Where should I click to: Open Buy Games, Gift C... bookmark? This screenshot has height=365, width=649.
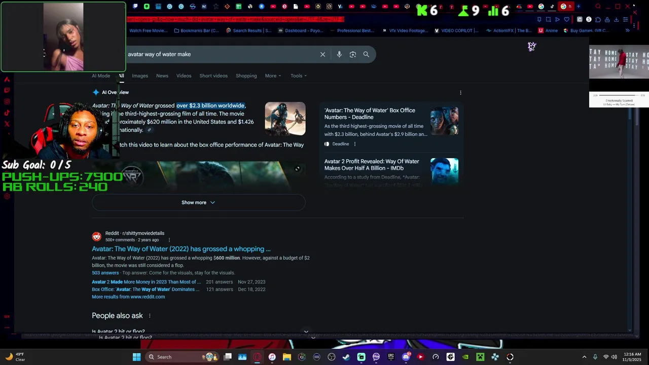pyautogui.click(x=586, y=30)
